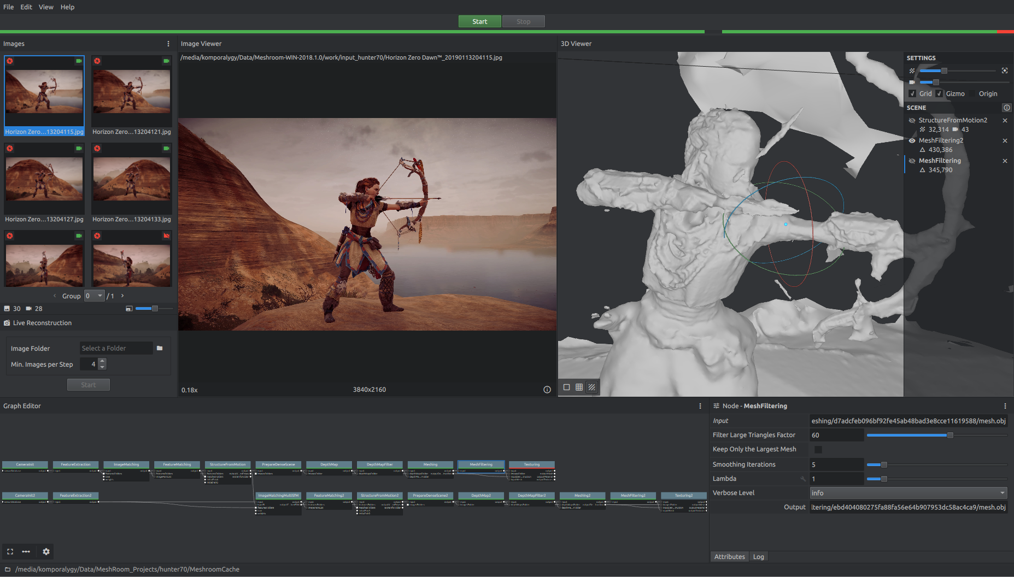This screenshot has width=1014, height=577.
Task: Select the StructureFromMotion2 node in the graph
Action: tap(380, 496)
